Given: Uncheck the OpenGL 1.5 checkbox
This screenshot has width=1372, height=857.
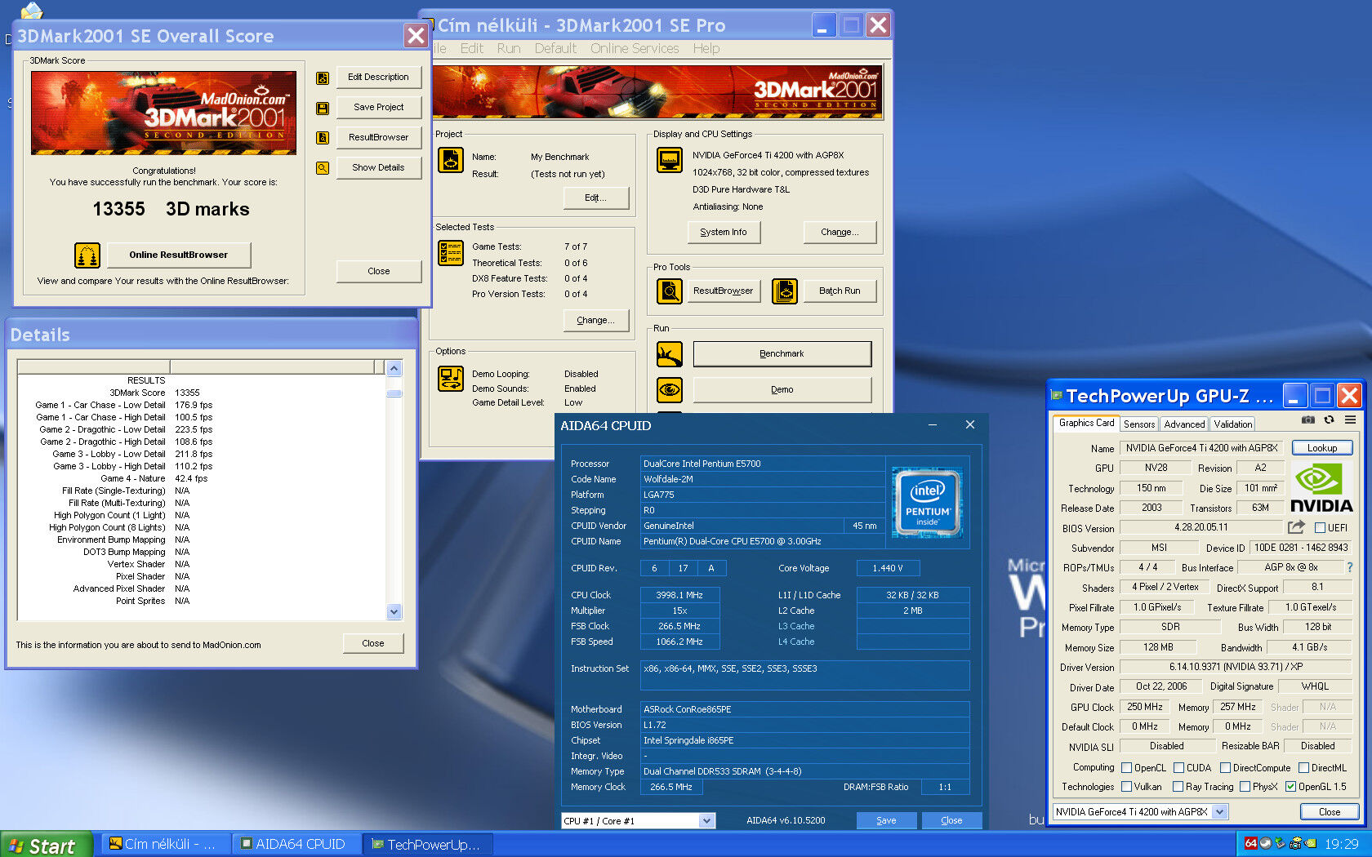Looking at the screenshot, I should [1290, 787].
